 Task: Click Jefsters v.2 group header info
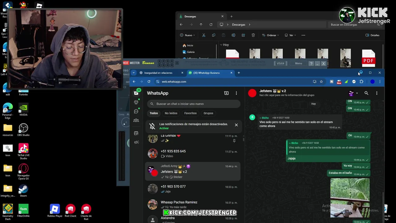287,93
